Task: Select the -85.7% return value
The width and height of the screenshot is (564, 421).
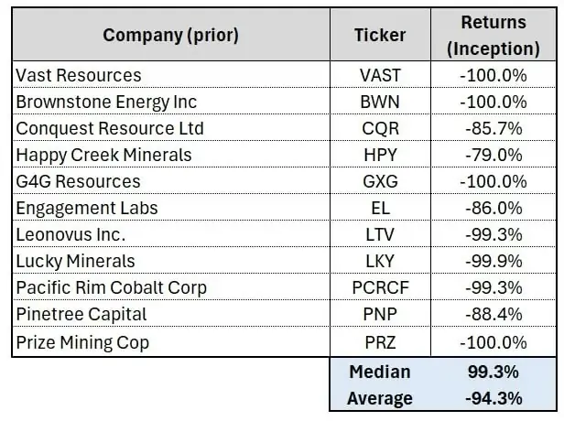Action: tap(493, 128)
